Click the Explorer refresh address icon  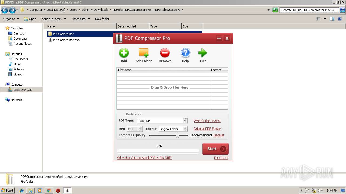click(275, 10)
